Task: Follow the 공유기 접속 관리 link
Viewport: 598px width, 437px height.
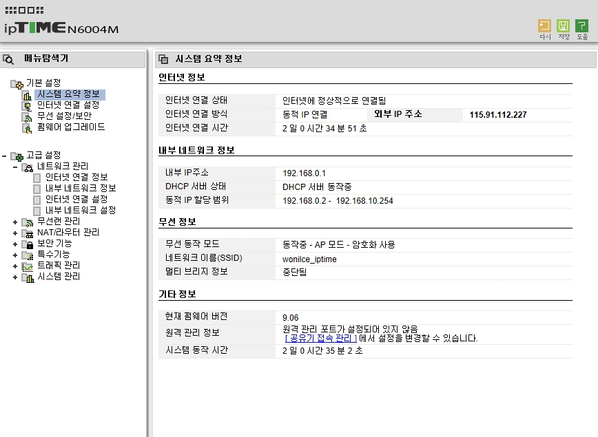Action: [x=321, y=339]
